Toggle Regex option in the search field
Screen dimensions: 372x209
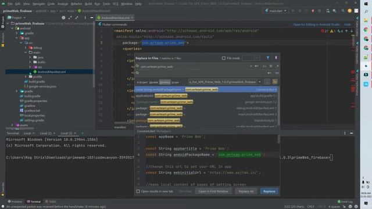coord(277,66)
